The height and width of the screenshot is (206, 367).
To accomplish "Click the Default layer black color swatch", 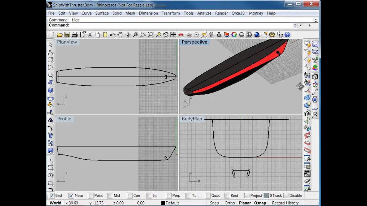I will point(163,203).
